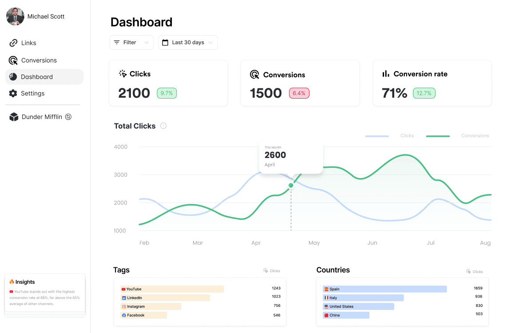Screen dimensions: 515x333
Task: Click the Countries panel Clicks sort icon
Action: coord(468,272)
